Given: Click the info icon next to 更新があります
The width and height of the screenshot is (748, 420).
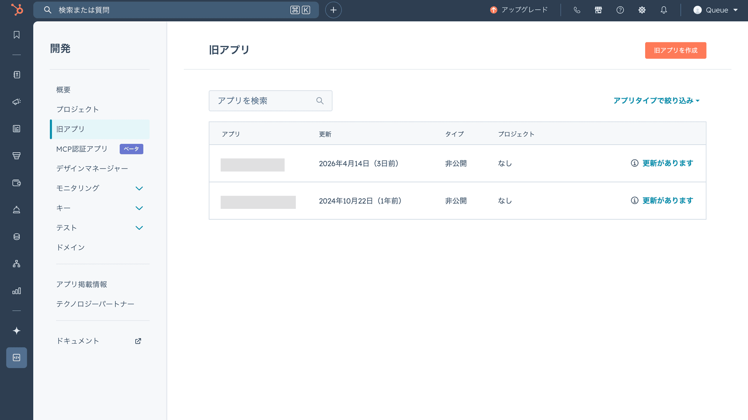Looking at the screenshot, I should coord(634,163).
